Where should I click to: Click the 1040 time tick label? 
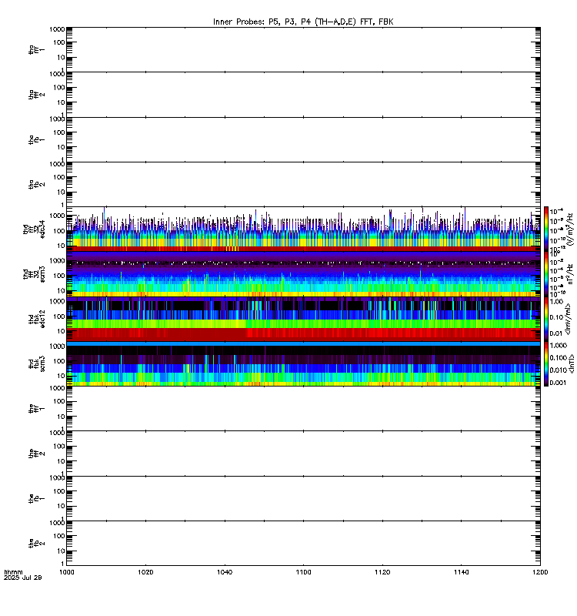pyautogui.click(x=225, y=572)
